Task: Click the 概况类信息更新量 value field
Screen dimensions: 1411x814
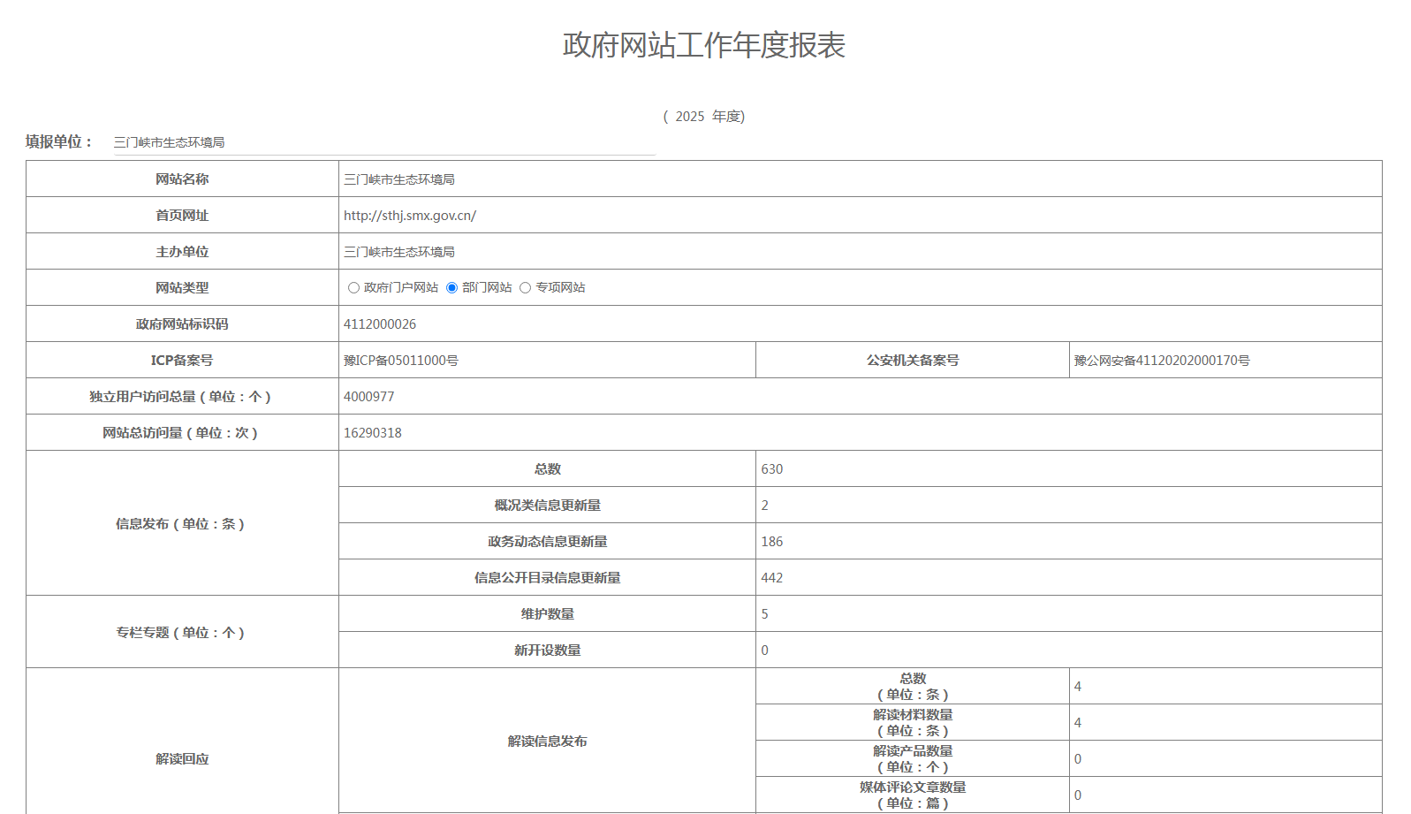Action: 1067,506
